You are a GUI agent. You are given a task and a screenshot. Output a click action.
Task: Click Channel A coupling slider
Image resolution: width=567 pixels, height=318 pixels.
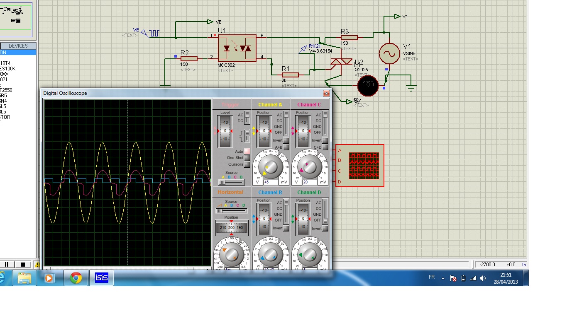click(286, 124)
